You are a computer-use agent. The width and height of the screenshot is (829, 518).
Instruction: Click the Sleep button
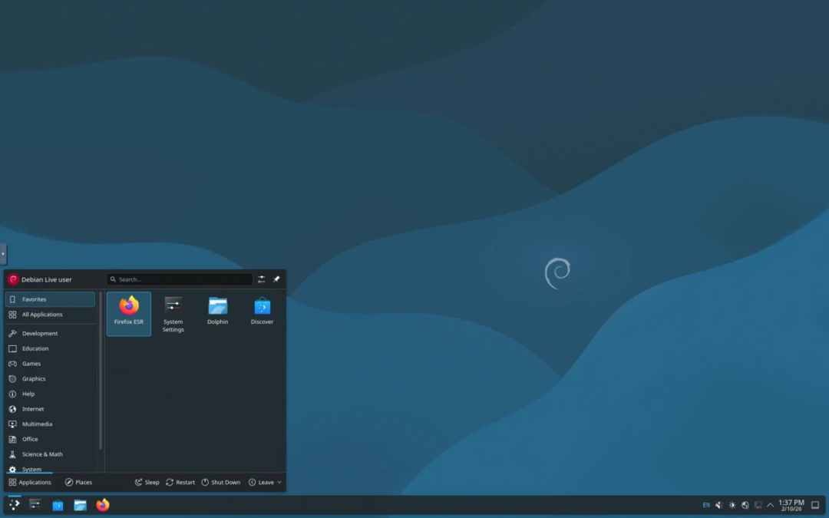[147, 482]
